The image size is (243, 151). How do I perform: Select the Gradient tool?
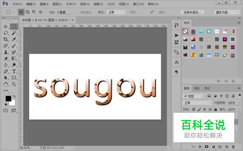point(14,59)
